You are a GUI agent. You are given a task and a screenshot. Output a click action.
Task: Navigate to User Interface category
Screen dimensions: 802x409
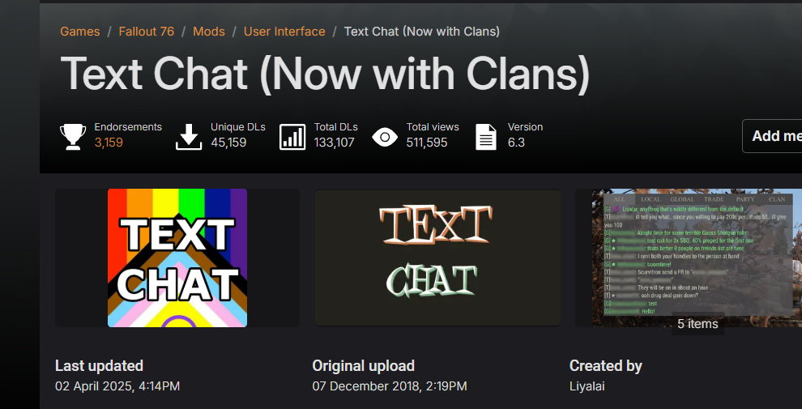pyautogui.click(x=284, y=32)
